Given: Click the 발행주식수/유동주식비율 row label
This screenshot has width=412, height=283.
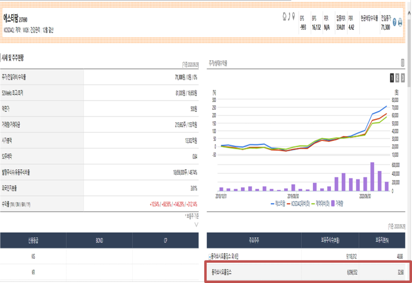Looking at the screenshot, I should click(x=16, y=172).
